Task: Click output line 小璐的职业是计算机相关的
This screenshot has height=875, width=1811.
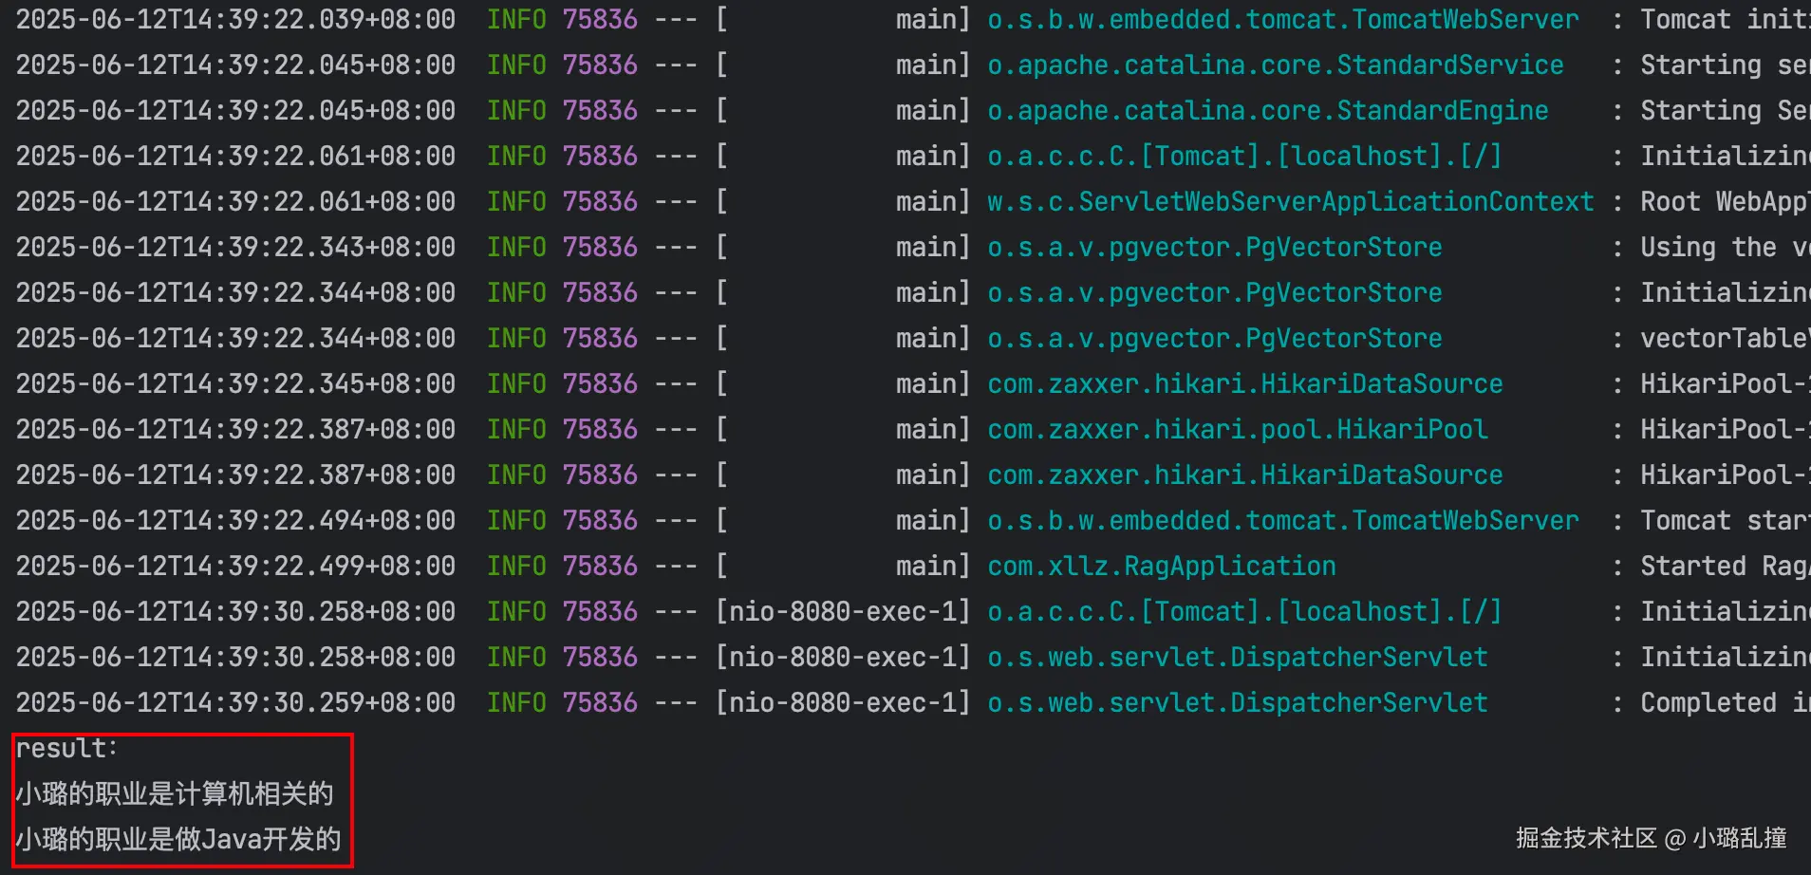Action: tap(175, 793)
